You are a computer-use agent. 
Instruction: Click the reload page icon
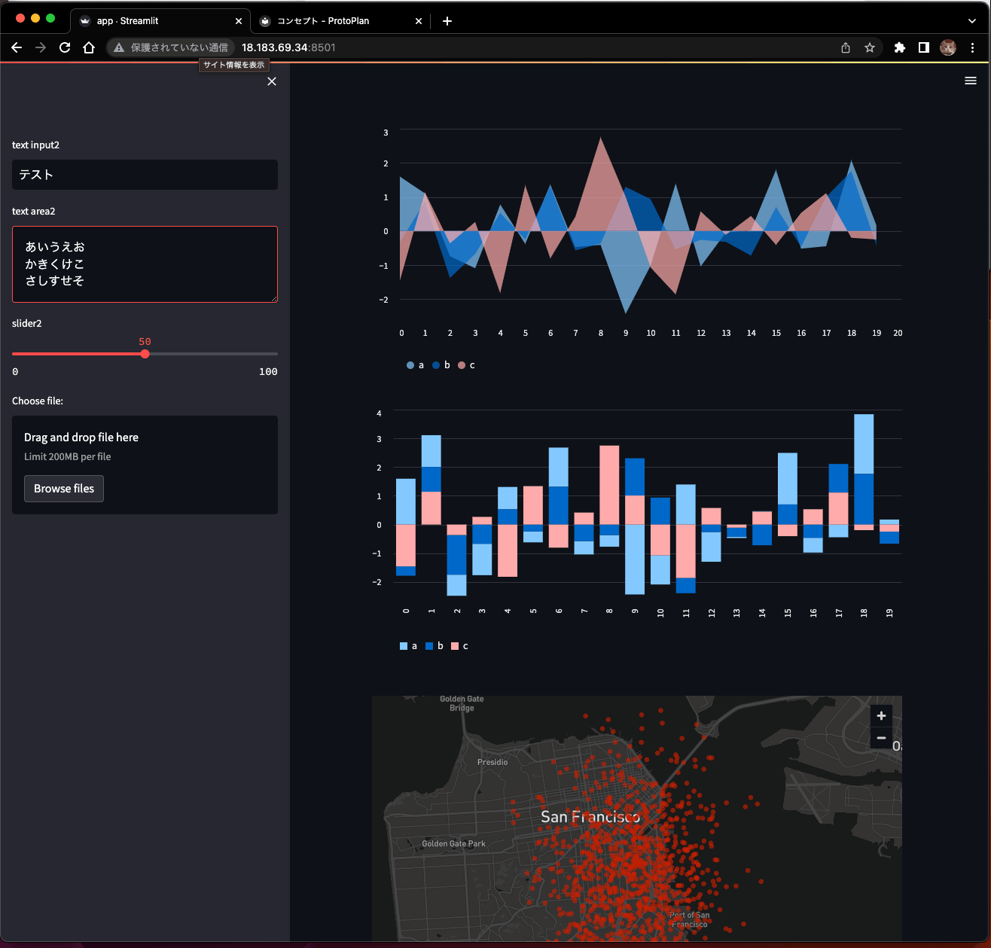click(x=65, y=47)
